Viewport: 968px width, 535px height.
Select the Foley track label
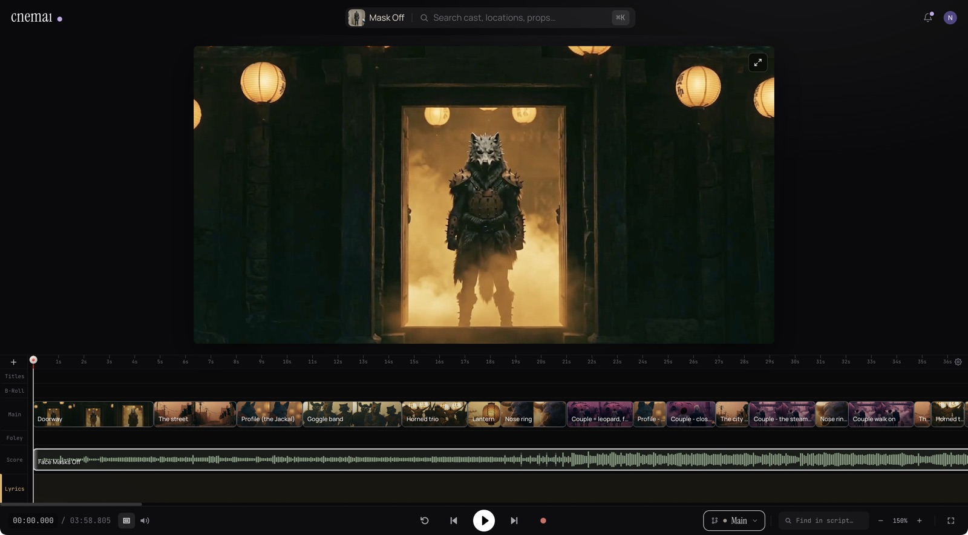(15, 438)
